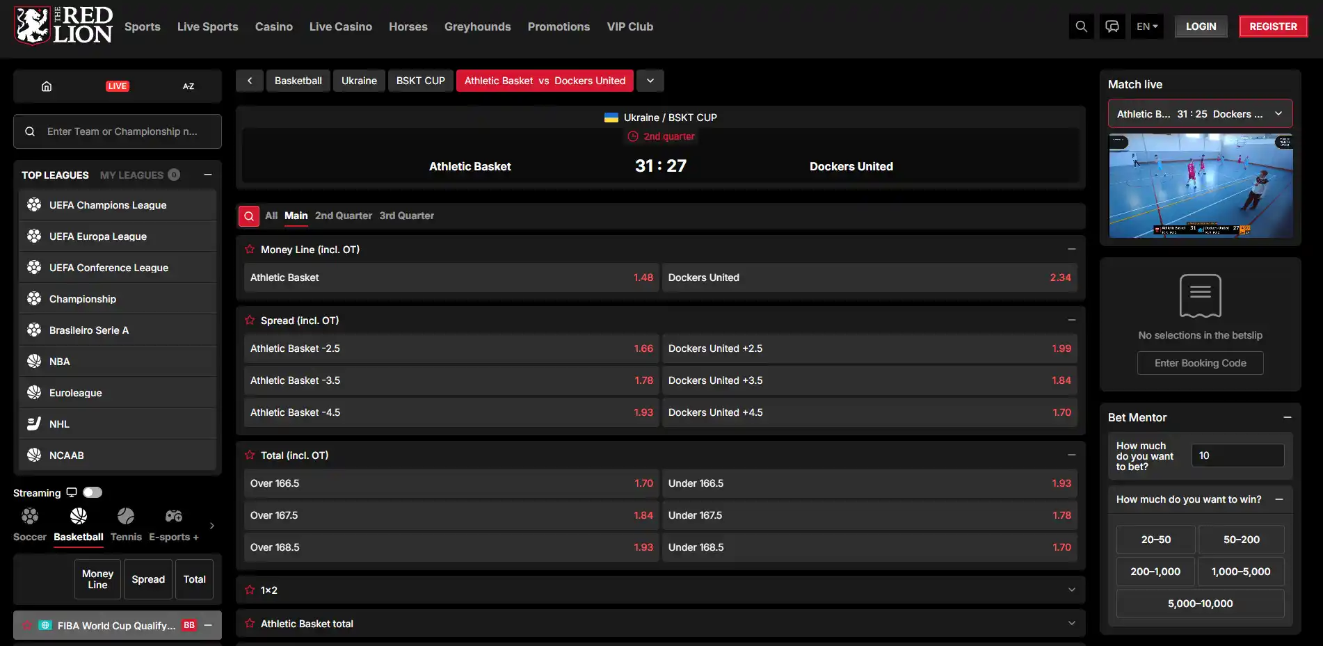Screen dimensions: 1323x646
Task: Switch to the 2nd Quarter tab
Action: [344, 216]
